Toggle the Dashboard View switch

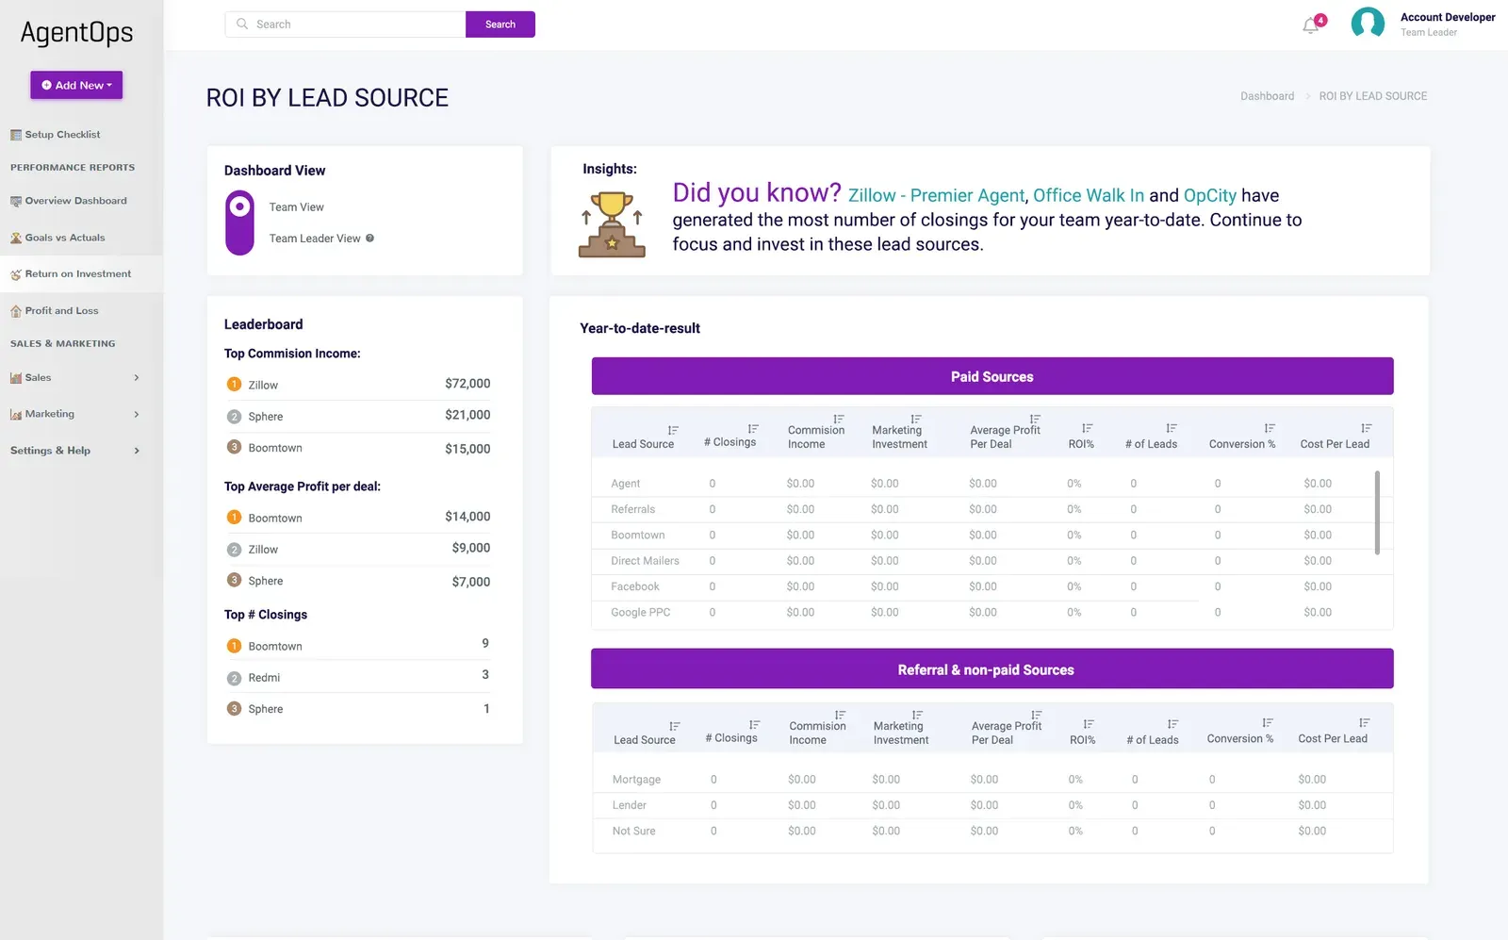(x=240, y=223)
